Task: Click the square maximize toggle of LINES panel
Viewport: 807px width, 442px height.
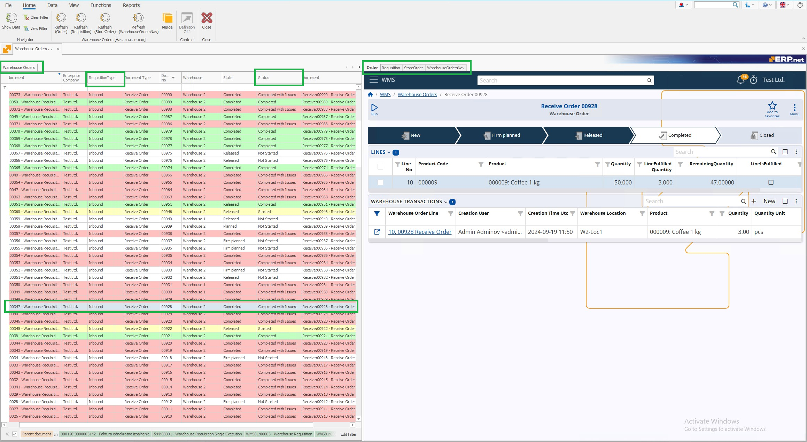Action: [785, 152]
